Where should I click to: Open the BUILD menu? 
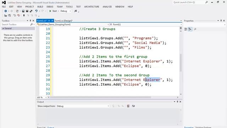40,7
